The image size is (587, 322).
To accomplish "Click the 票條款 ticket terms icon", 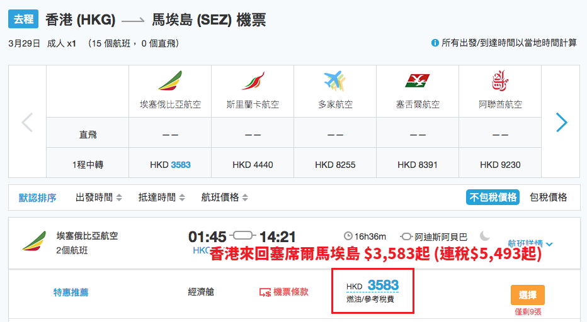I will [265, 292].
